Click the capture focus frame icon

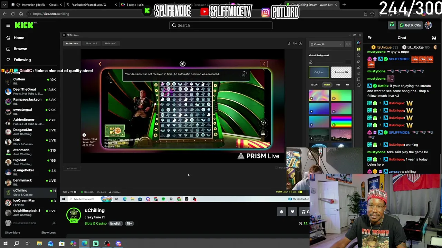point(301,43)
